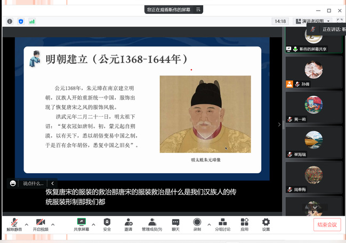Turn on the camera (开启视频)

click(x=40, y=224)
